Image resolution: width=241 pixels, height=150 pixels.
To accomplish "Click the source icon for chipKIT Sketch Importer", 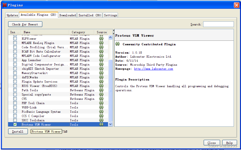I will pyautogui.click(x=101, y=69).
